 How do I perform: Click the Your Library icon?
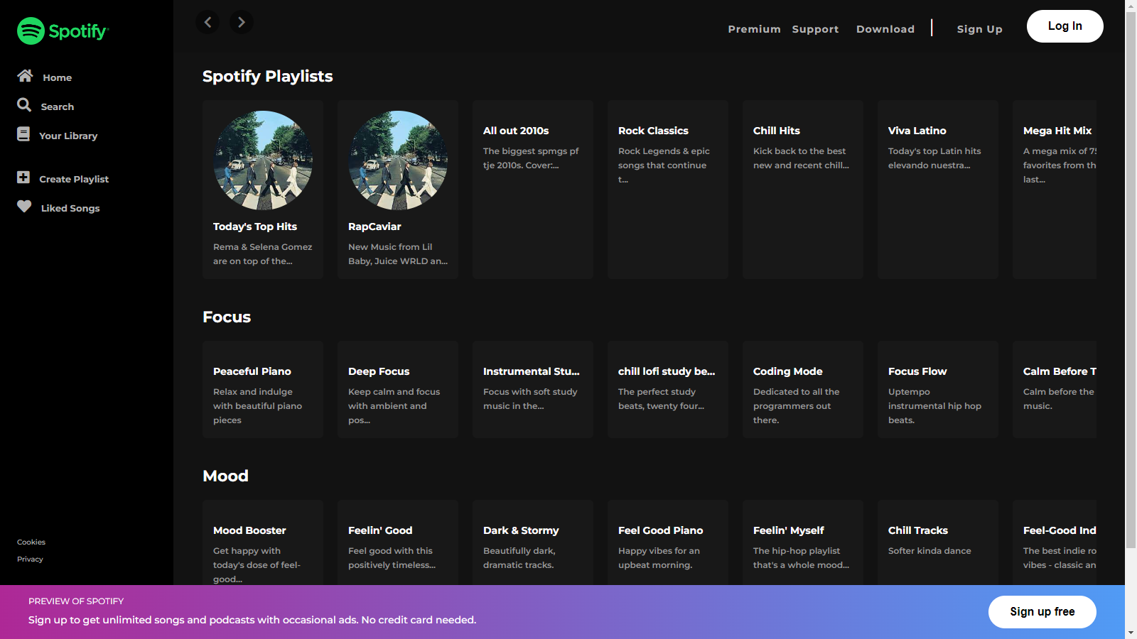click(23, 133)
